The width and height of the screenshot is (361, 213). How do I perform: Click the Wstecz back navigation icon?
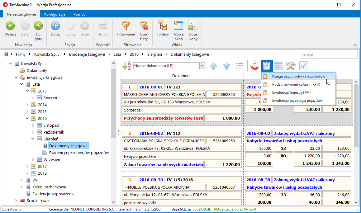[10, 26]
